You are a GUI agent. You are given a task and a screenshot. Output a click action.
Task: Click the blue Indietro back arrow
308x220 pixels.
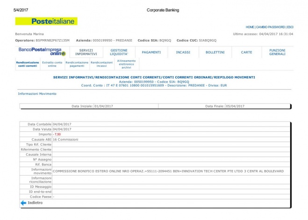coord(23,203)
